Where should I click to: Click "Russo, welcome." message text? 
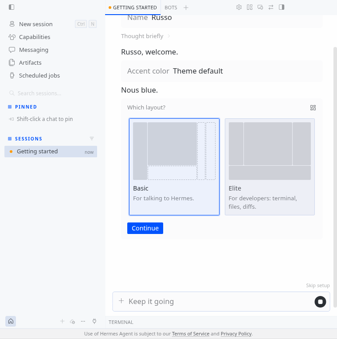pyautogui.click(x=149, y=52)
